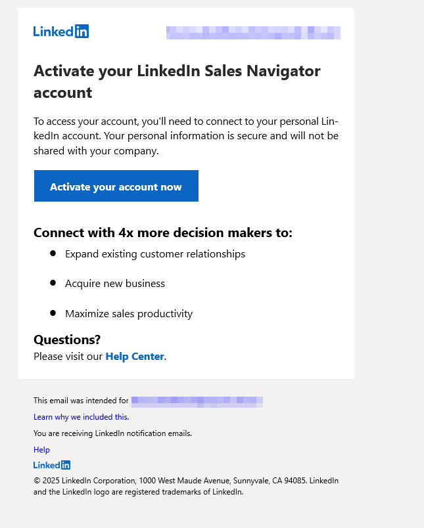Click the Maximize sales productivity item
424x528 pixels.
pyautogui.click(x=129, y=314)
